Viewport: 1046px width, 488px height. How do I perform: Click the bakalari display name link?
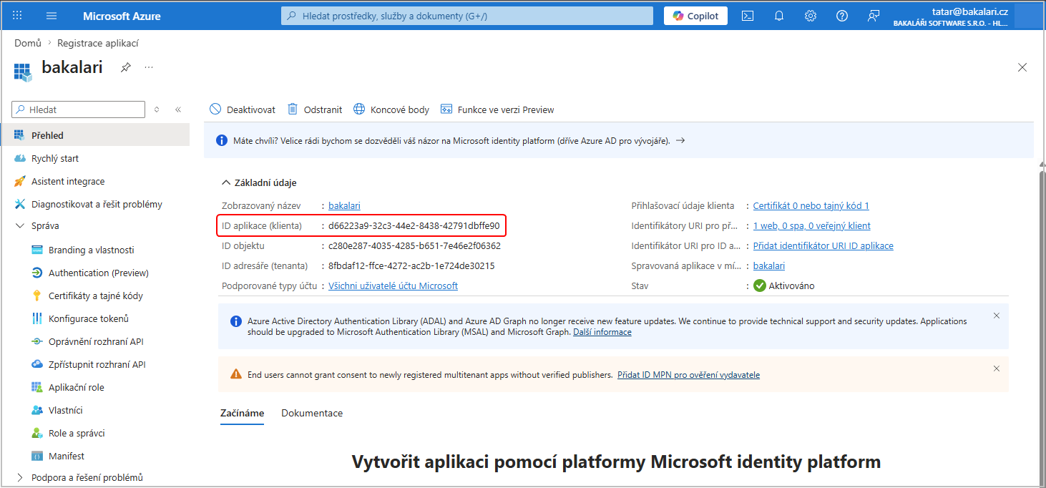pyautogui.click(x=344, y=205)
